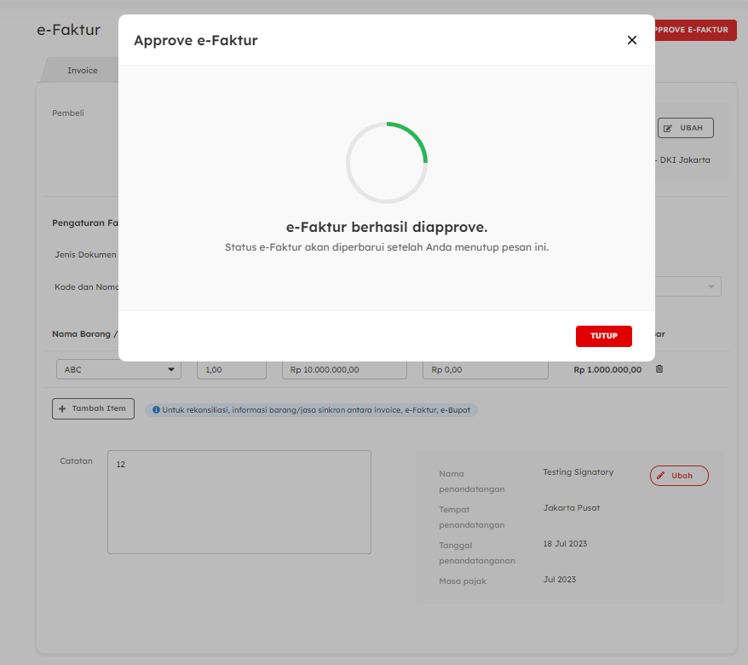
Task: Click the Rp 1.000.000,00 total amount
Action: [607, 370]
